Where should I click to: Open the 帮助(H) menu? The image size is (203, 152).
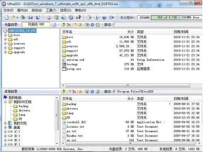pyautogui.click(x=80, y=11)
